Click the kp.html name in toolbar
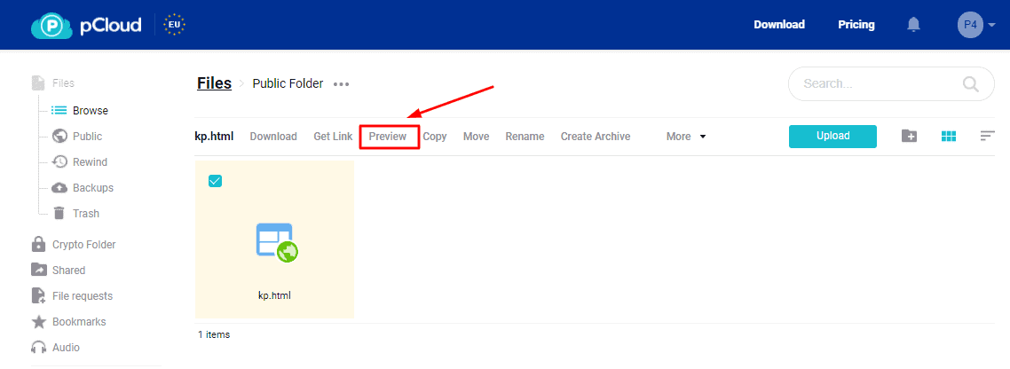The image size is (1010, 369). (214, 137)
